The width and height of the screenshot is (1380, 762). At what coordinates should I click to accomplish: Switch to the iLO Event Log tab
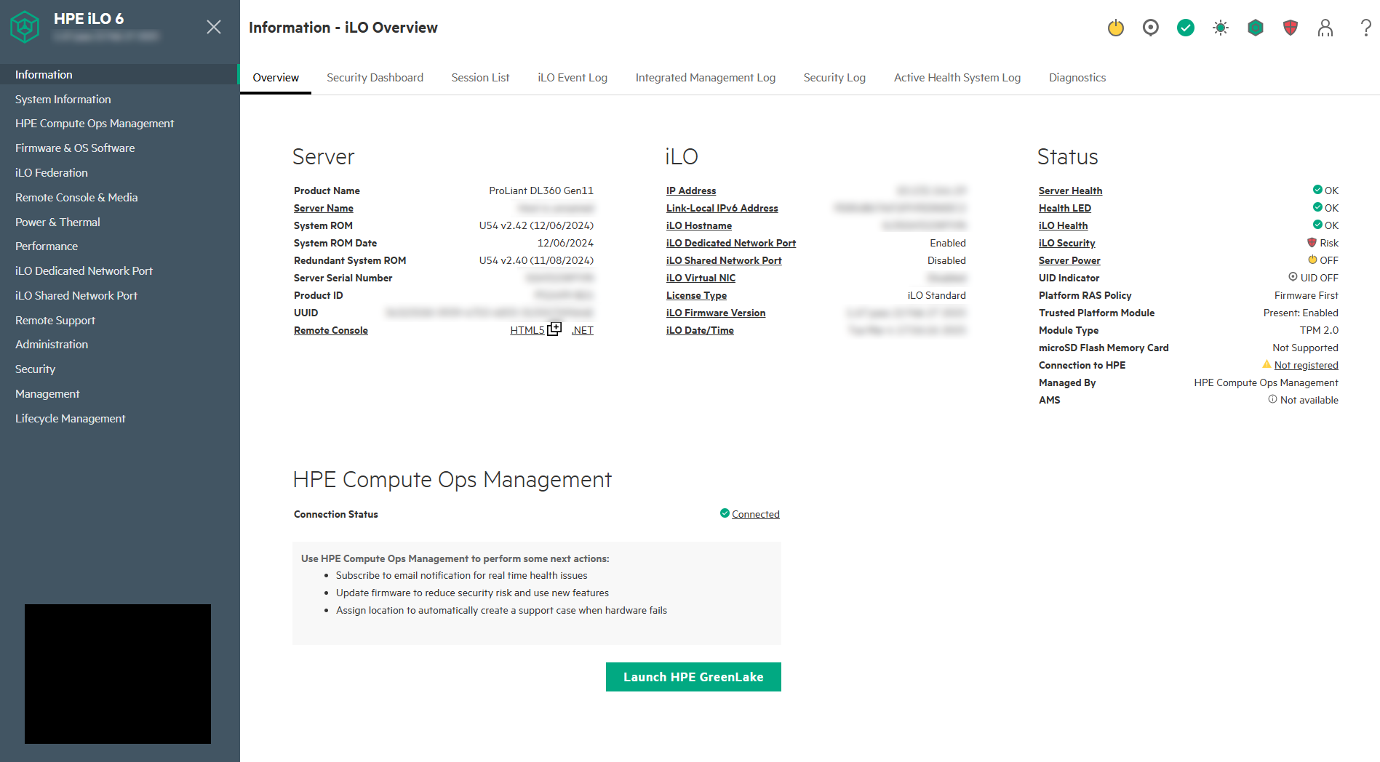coord(573,78)
